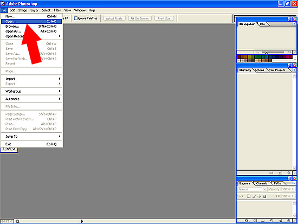The image size is (298, 224).
Task: Pick the red swatch in Swatches palette
Action: 239,57
